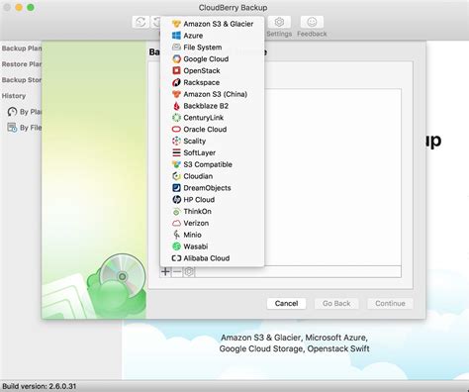469x392 pixels.
Task: Pick DreamObjects storage option
Action: point(212,188)
